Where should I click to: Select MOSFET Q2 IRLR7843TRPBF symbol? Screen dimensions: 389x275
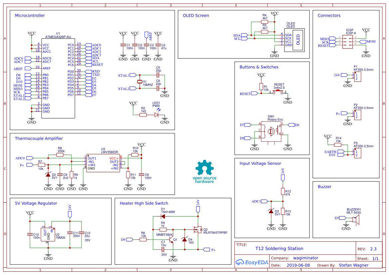198,229
